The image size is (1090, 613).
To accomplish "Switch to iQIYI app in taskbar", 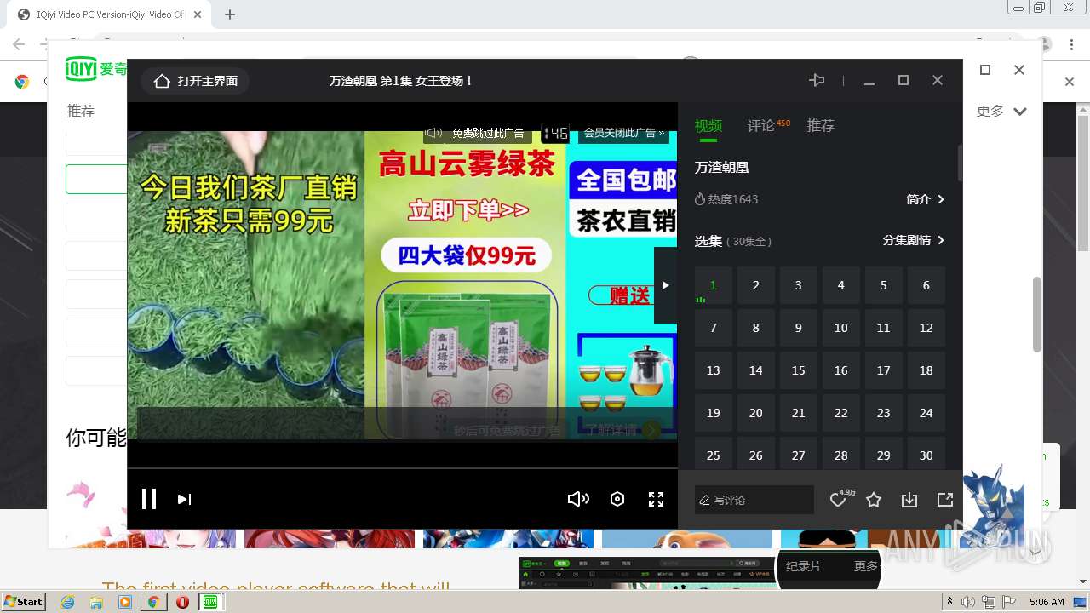I will pyautogui.click(x=210, y=602).
